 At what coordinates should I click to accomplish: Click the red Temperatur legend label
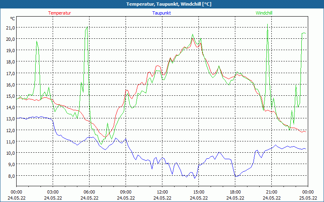[x=60, y=13]
